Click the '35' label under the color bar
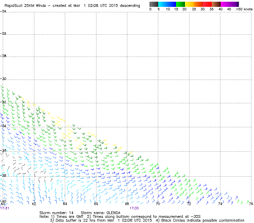Screen dimensions: 254x223 (x=211, y=9)
